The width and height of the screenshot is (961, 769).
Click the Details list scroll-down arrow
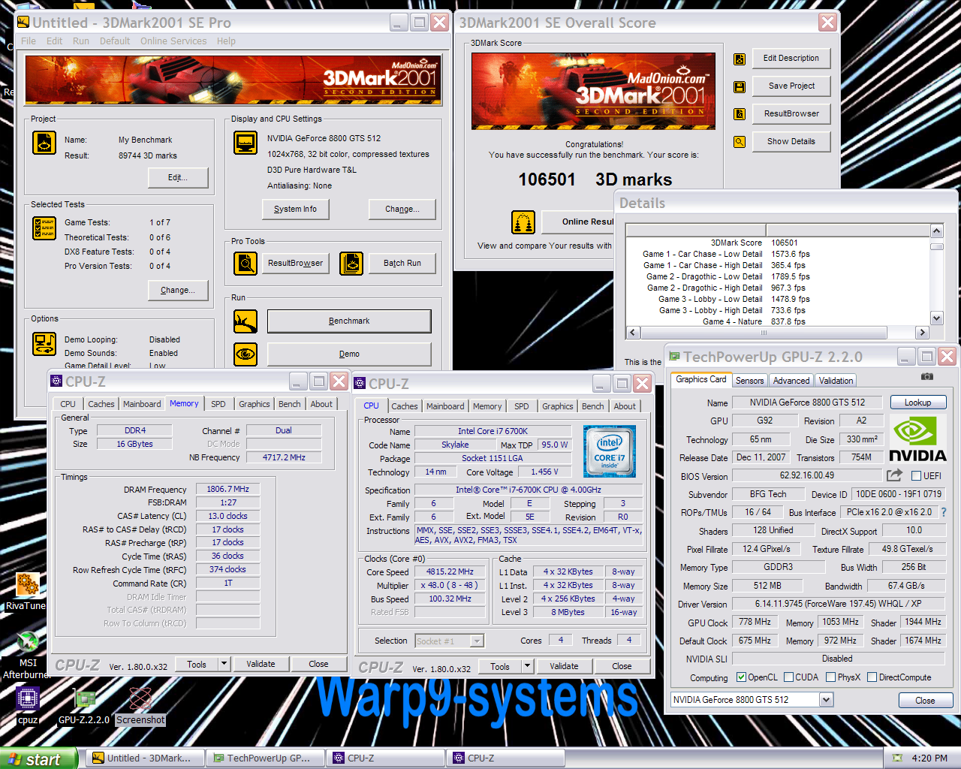tap(937, 318)
